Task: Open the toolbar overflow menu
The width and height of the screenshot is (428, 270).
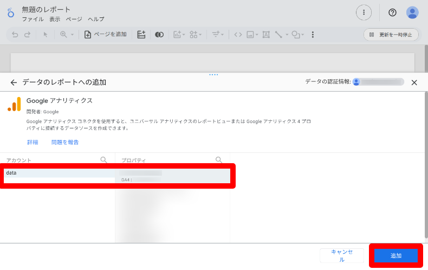Action: click(313, 35)
